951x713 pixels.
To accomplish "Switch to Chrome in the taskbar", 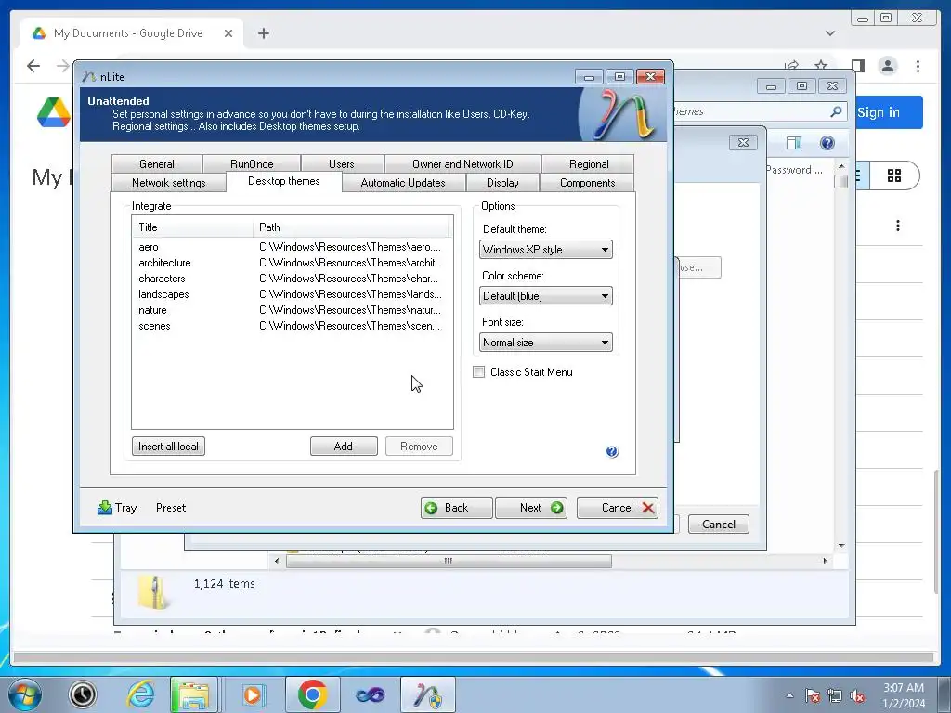I will pos(313,694).
